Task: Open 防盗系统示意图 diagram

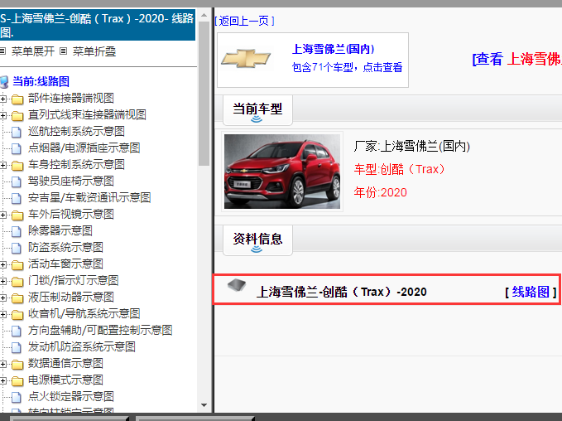Action: pos(65,247)
